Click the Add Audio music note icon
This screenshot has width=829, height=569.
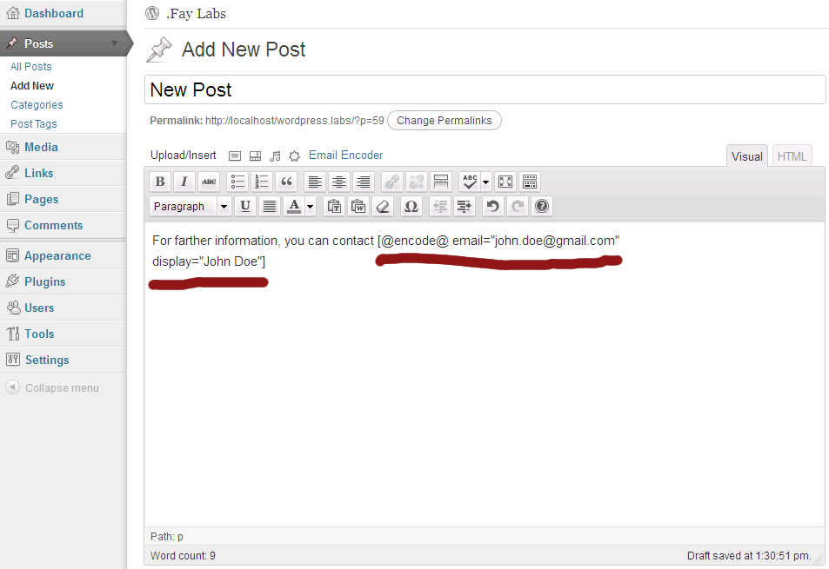[x=275, y=155]
